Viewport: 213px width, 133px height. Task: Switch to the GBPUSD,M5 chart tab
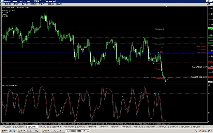185,127
